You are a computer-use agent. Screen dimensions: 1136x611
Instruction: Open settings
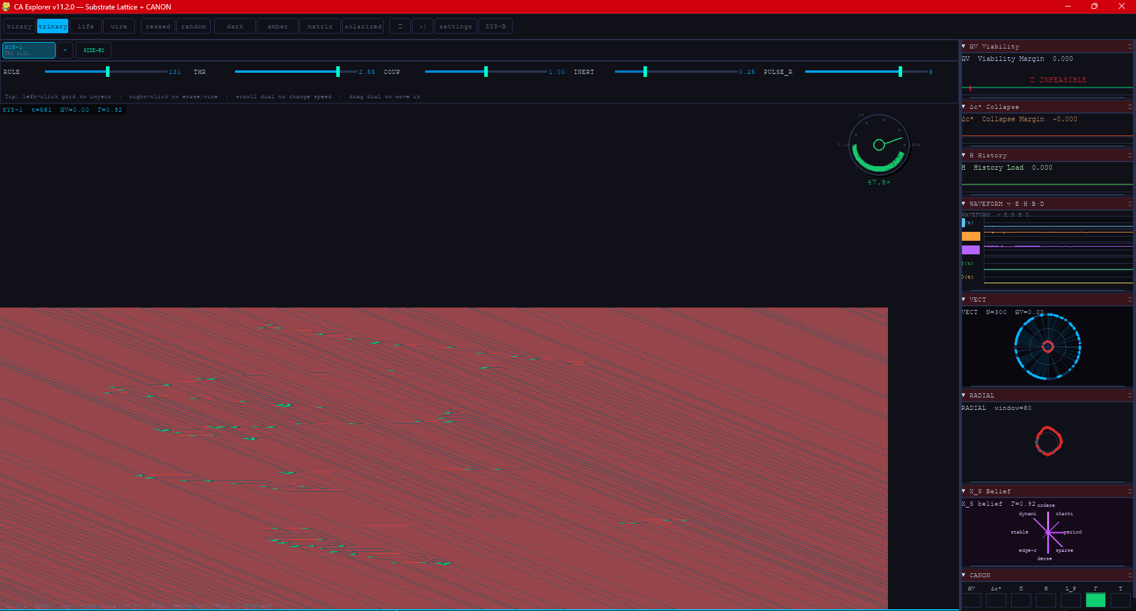[456, 27]
